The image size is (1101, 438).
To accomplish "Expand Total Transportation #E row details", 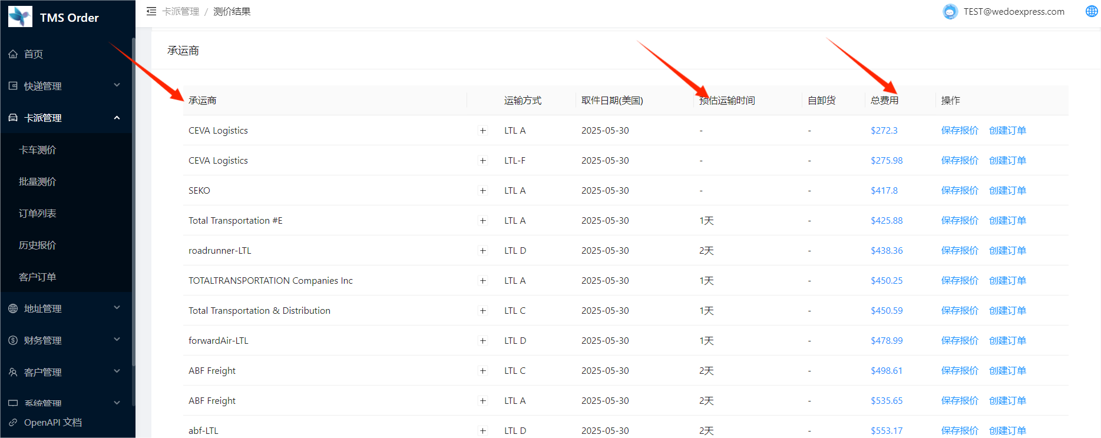I will [483, 221].
